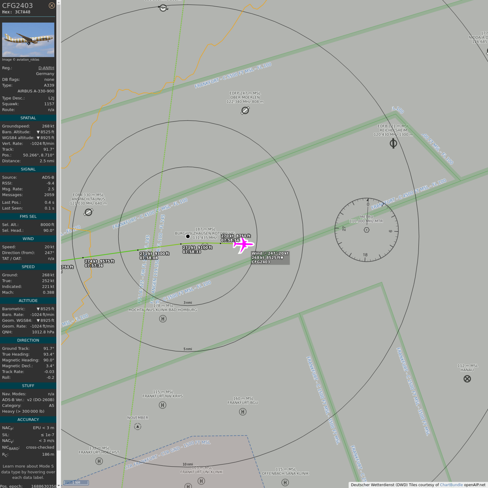Select the Frankfurt BGU helipad icon

243,412
